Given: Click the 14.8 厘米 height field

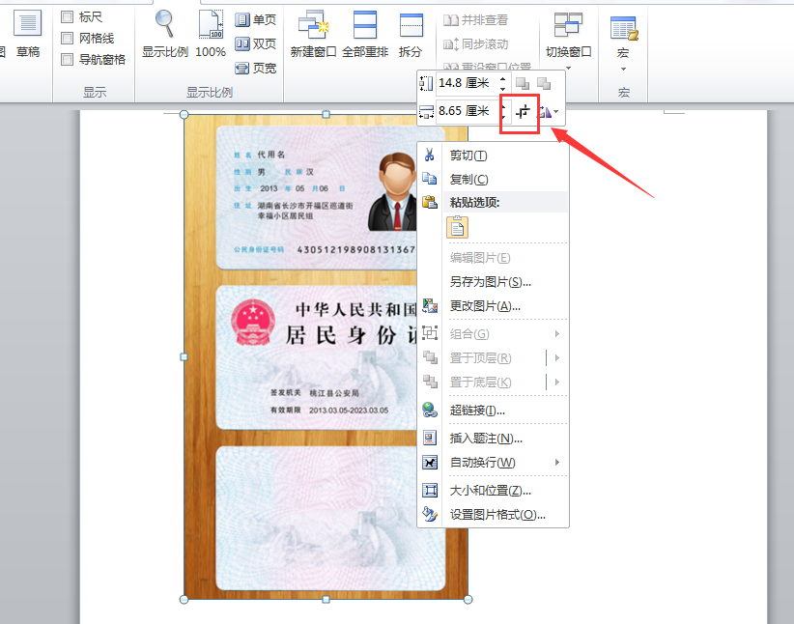Looking at the screenshot, I should click(x=466, y=83).
